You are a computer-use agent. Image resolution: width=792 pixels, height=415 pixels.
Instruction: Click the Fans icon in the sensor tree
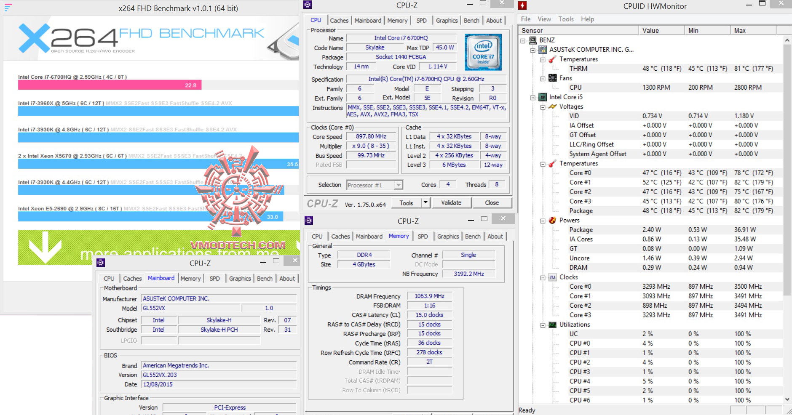552,78
